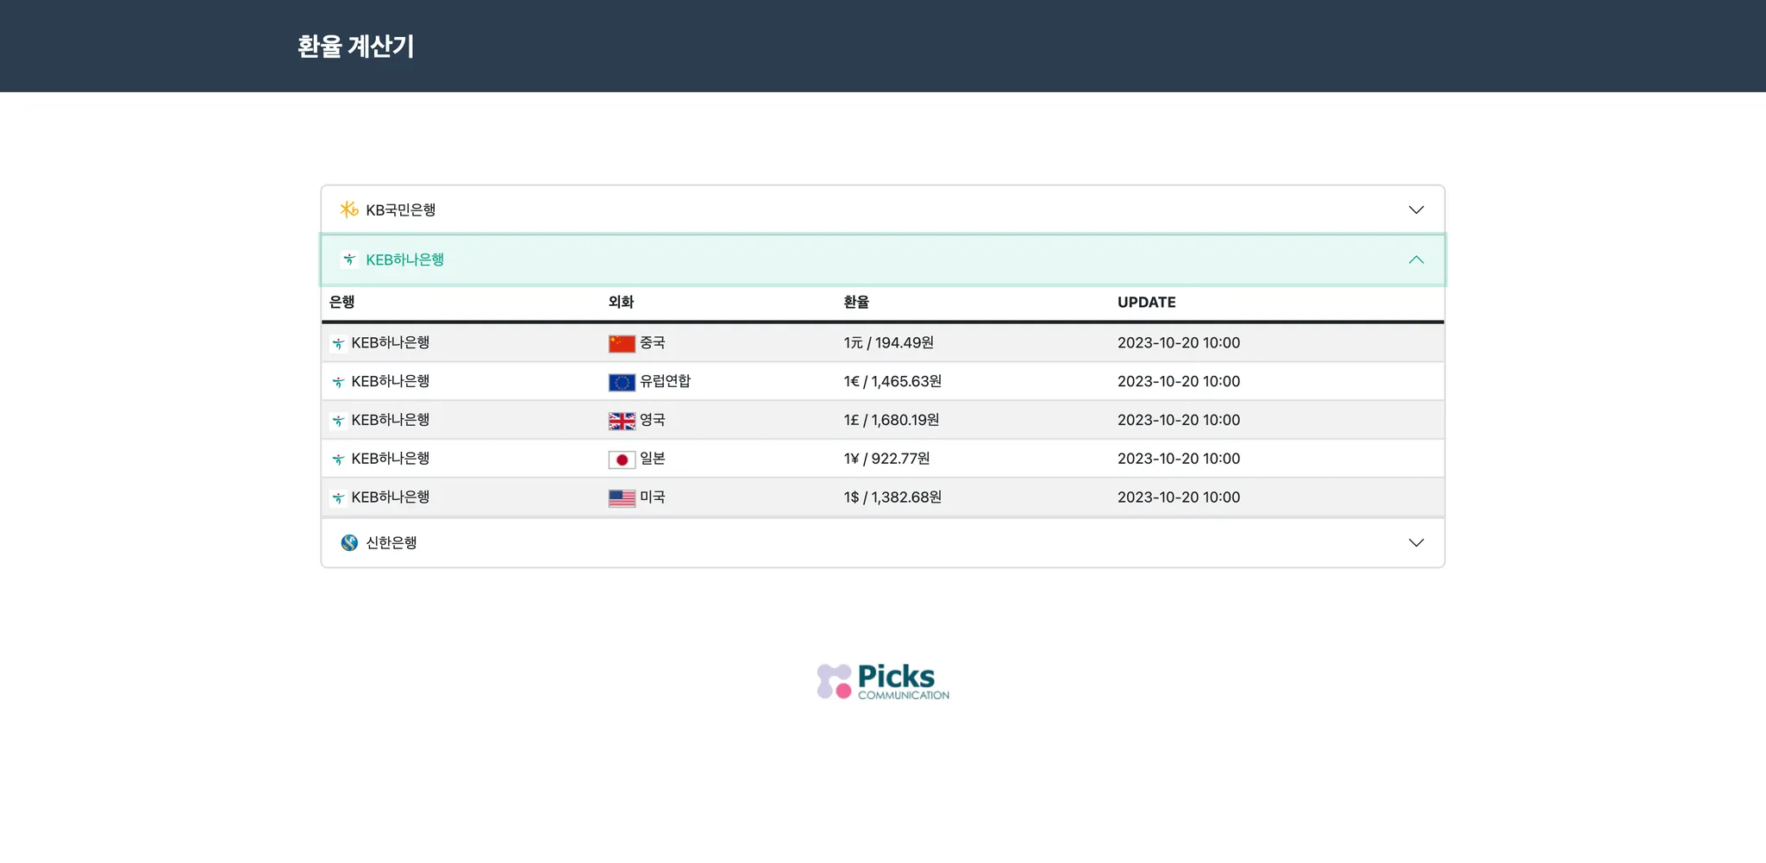Click the KEB하나은행 name in the 중국 row

(x=391, y=342)
